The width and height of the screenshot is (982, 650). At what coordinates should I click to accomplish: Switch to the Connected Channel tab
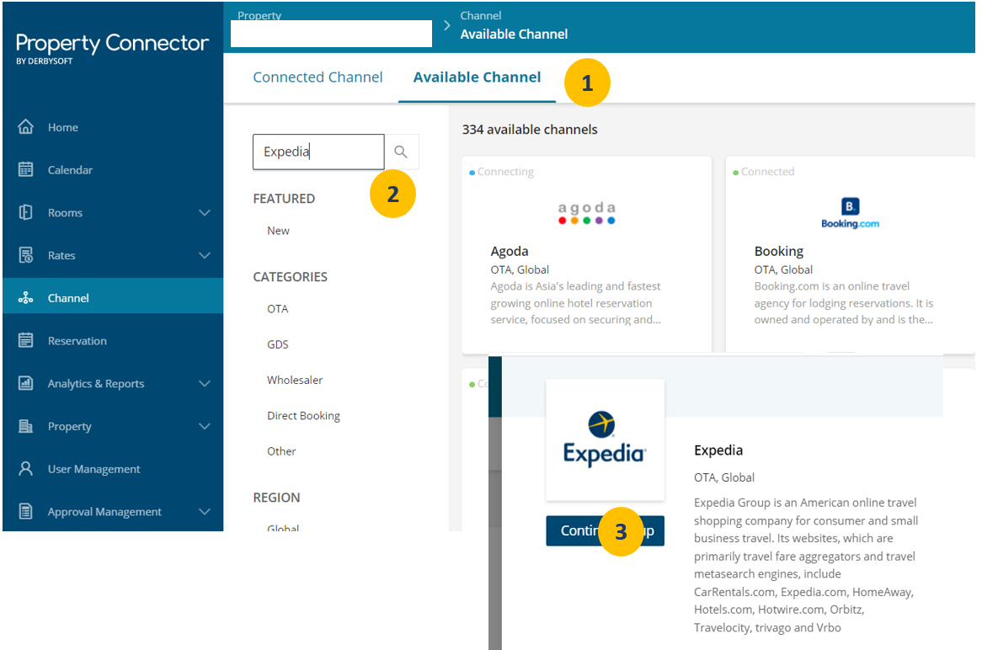318,77
